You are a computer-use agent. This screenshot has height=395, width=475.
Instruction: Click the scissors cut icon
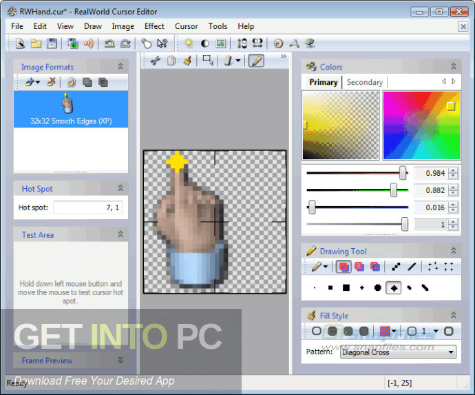point(156,61)
